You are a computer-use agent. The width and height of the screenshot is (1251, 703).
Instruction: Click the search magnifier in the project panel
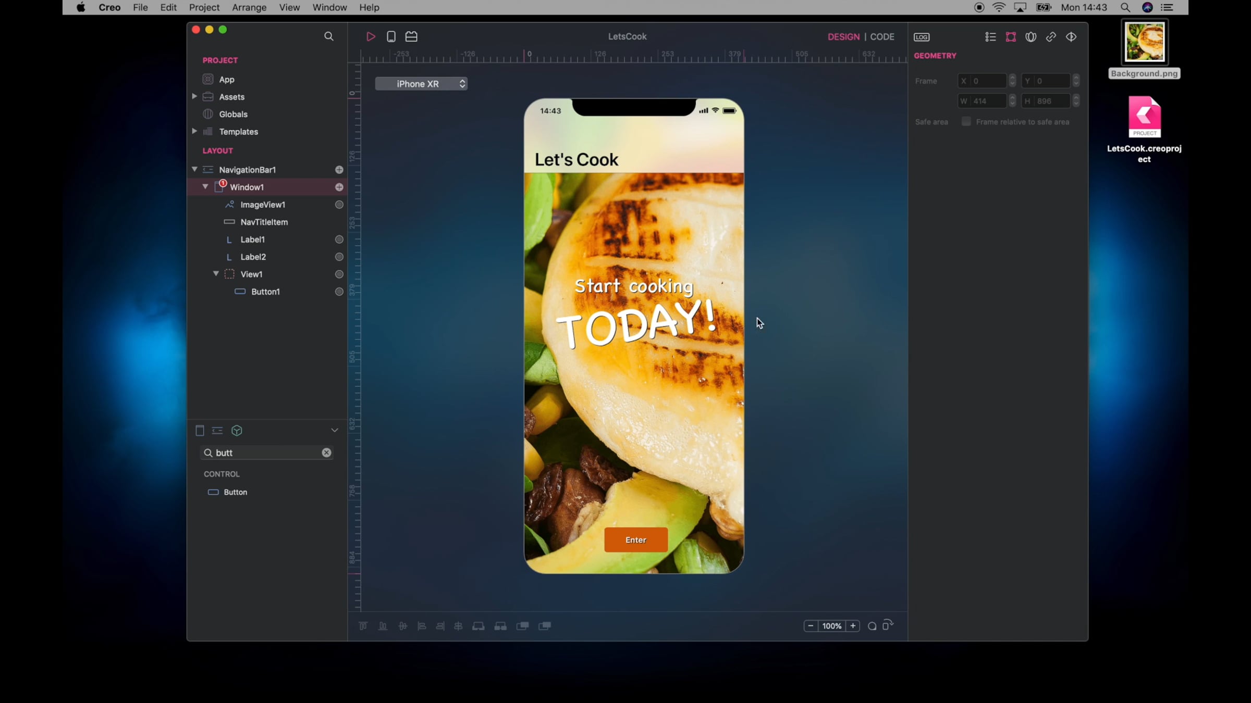point(328,36)
